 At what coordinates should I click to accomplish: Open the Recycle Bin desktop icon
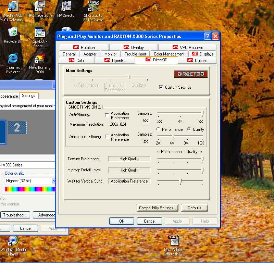13,33
